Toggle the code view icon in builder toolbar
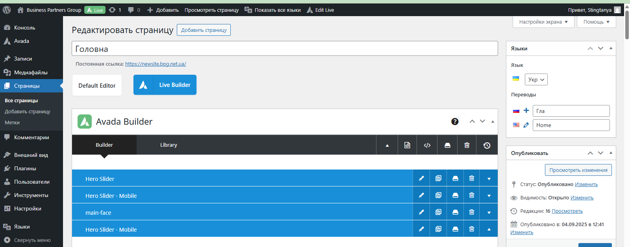This screenshot has height=247, width=630. click(427, 145)
